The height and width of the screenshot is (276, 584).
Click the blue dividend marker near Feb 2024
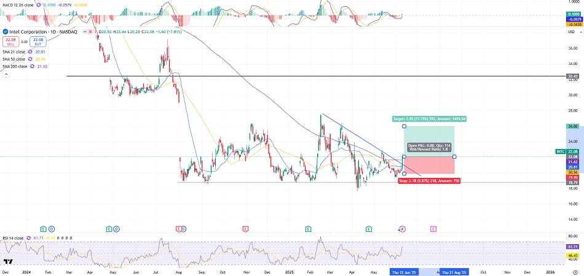point(51,229)
